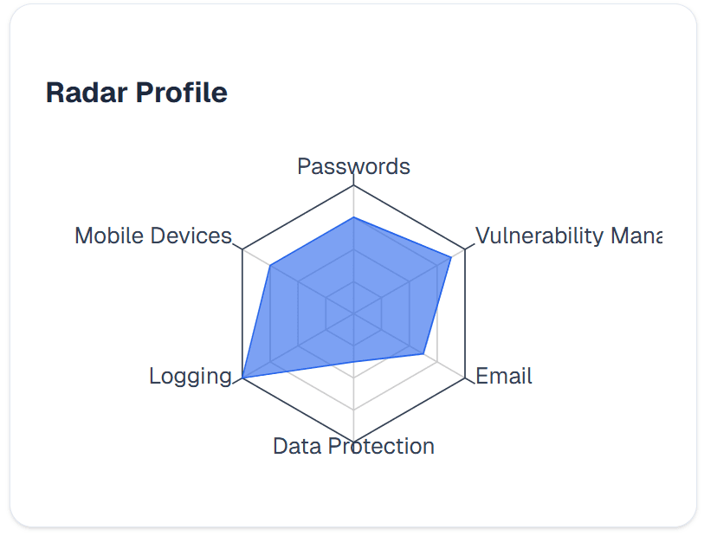Click the Passwords axis label
This screenshot has width=704, height=536.
click(353, 166)
